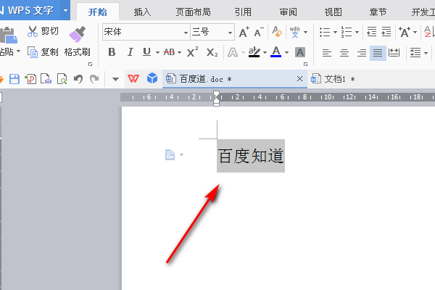The width and height of the screenshot is (435, 290).
Task: Click the Print Preview icon
Action: pyautogui.click(x=62, y=79)
